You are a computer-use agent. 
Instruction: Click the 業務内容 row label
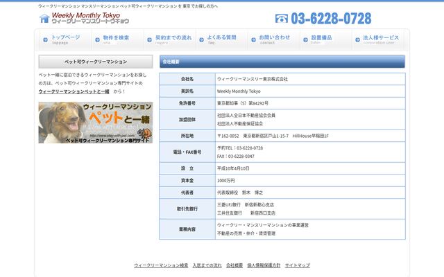point(187,229)
